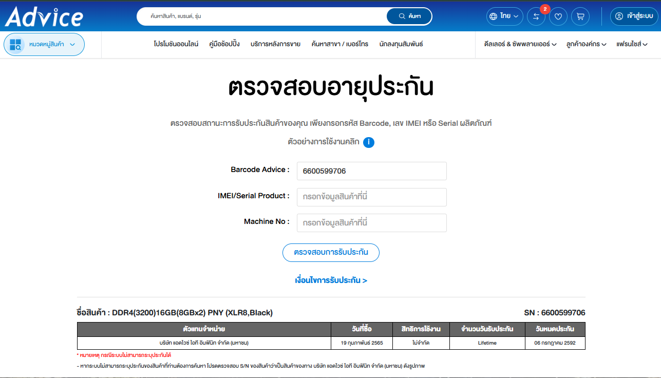Click the ค้นหา search button
Image resolution: width=661 pixels, height=378 pixels.
[409, 16]
